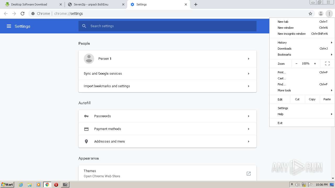The width and height of the screenshot is (335, 188).
Task: Select New window from menu
Action: tap(302, 28)
